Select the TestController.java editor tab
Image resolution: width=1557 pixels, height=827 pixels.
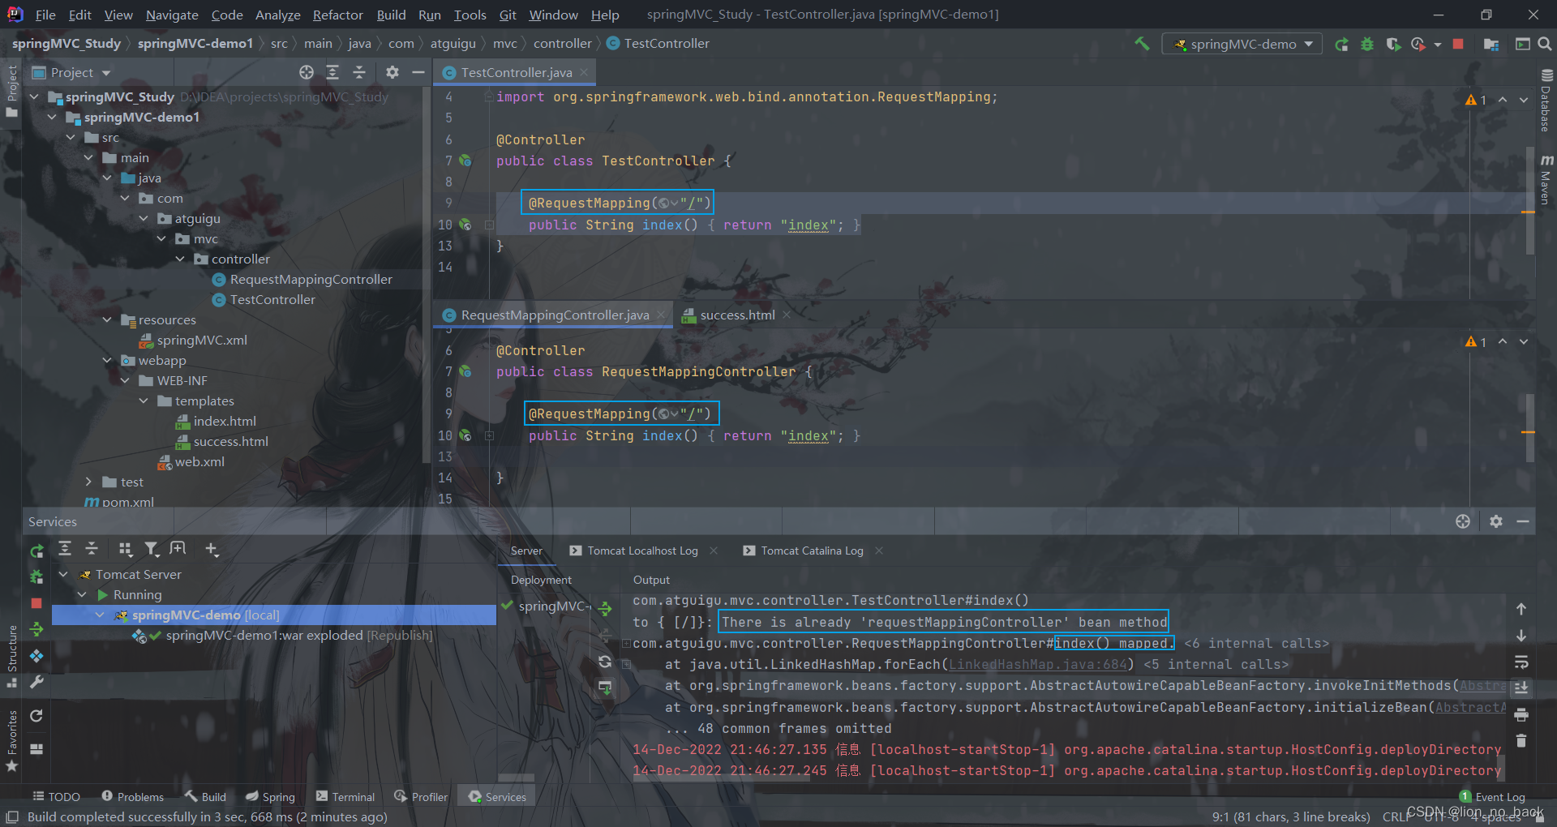(x=516, y=72)
